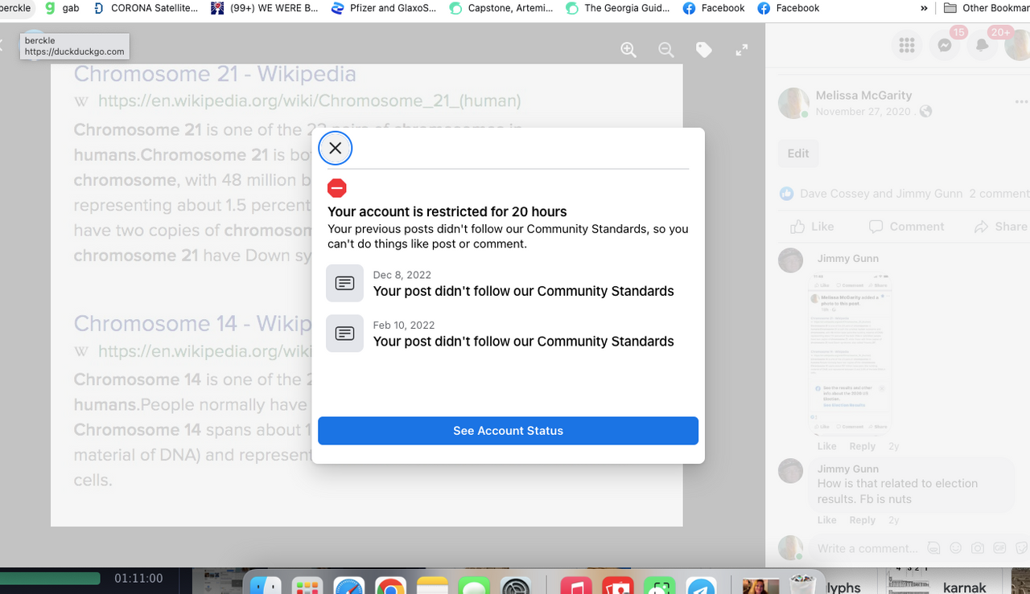1030x594 pixels.
Task: Add a GIF to the comment
Action: pos(999,548)
